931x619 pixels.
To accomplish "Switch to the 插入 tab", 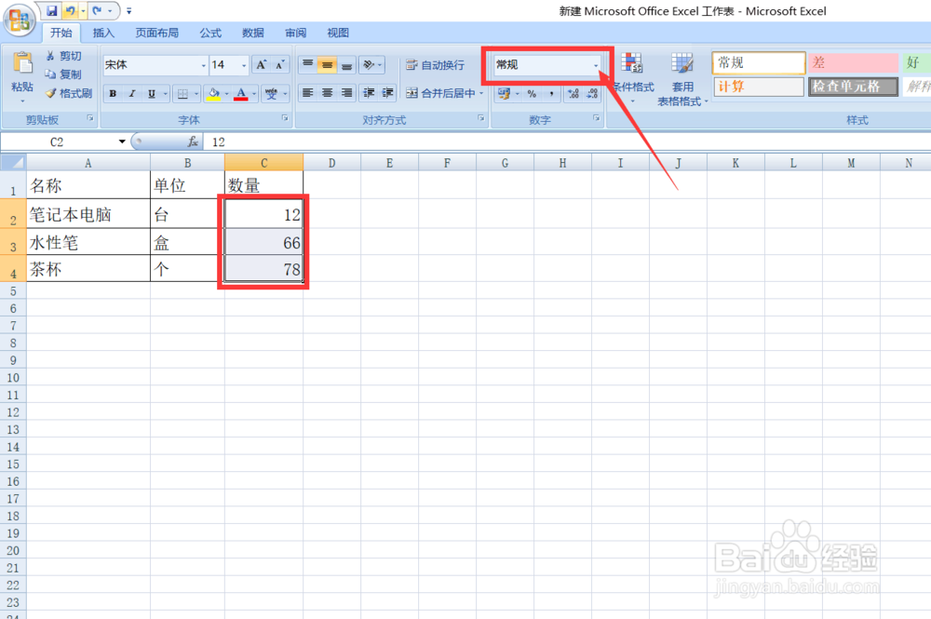I will pyautogui.click(x=103, y=33).
